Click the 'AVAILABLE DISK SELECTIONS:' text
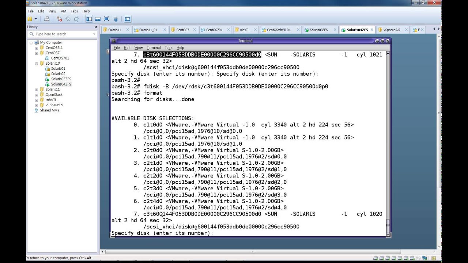Screen dimensions: 468x263 [x=153, y=118]
